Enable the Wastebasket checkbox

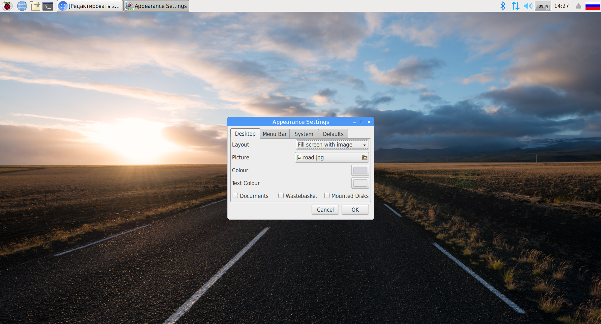click(281, 196)
